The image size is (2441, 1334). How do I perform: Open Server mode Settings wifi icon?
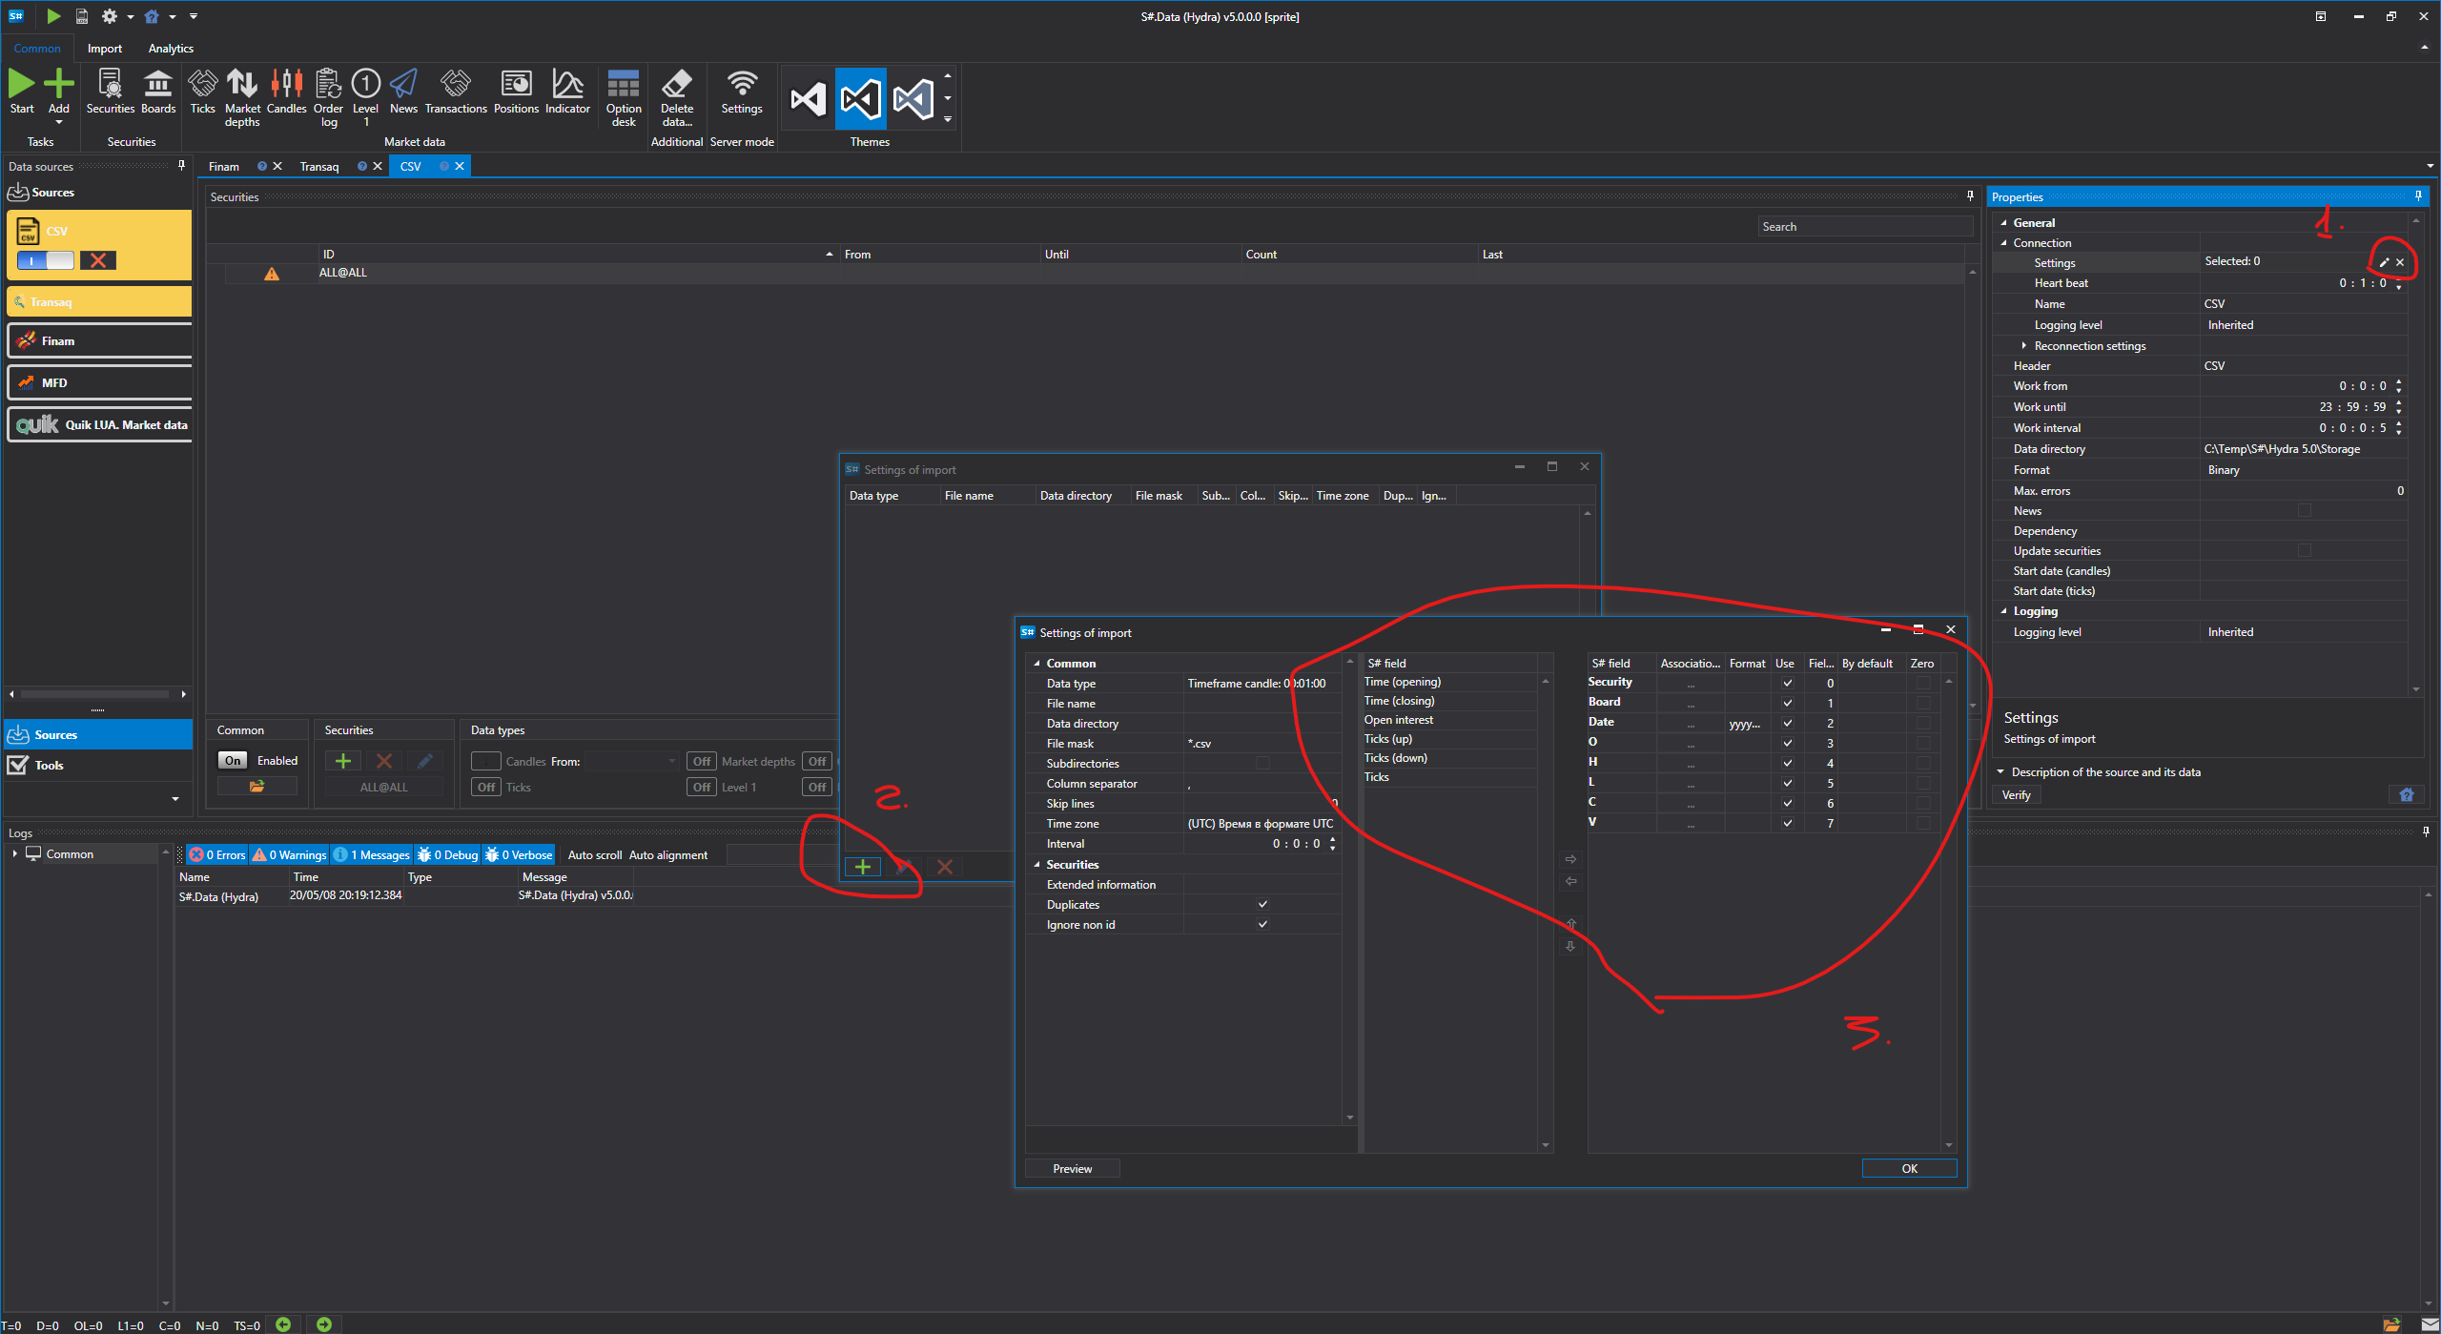click(742, 84)
